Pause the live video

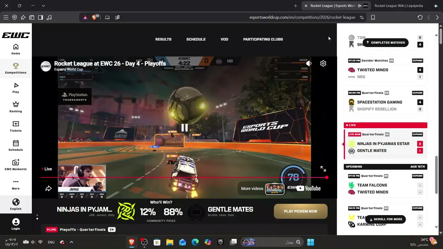(x=184, y=128)
